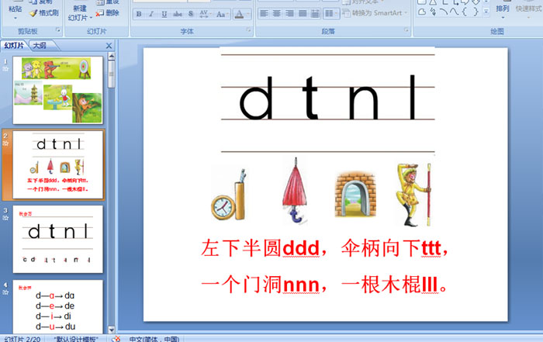This screenshot has height=342, width=543.
Task: Select the right brace shape
Action: (x=476, y=12)
